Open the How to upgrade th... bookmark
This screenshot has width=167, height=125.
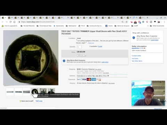click(x=10, y=26)
